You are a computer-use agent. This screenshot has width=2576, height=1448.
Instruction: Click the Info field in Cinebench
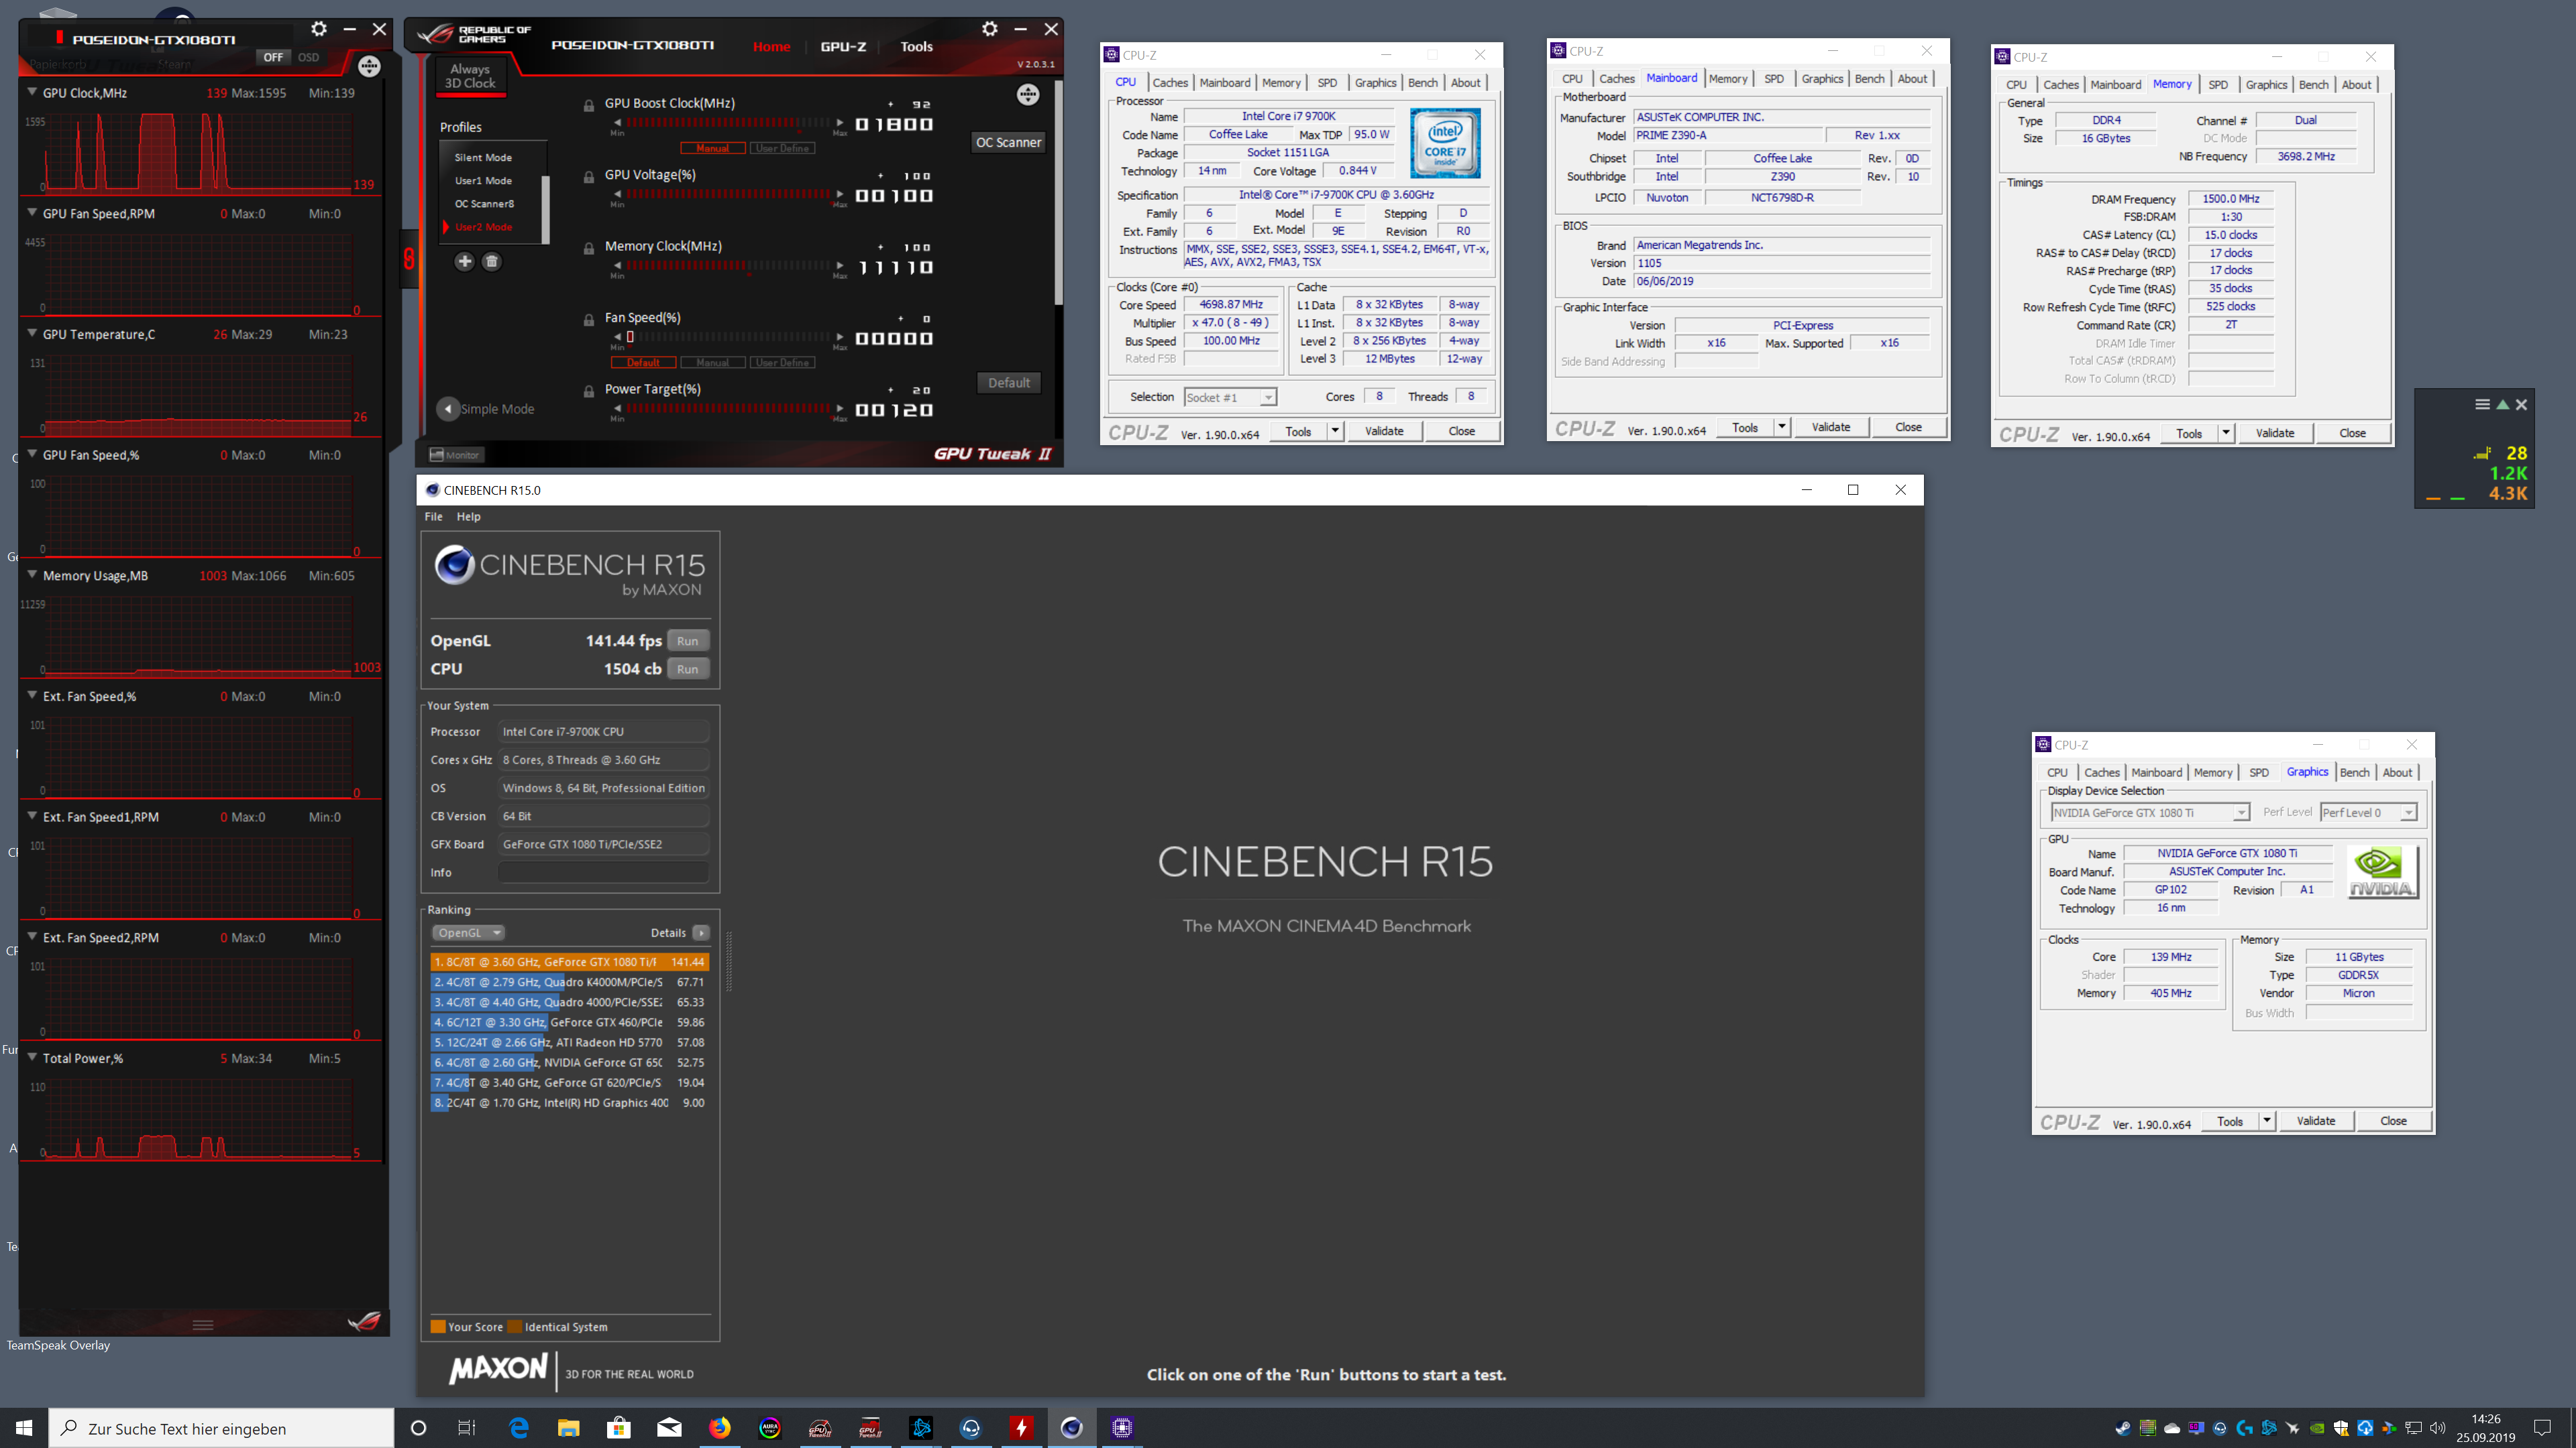coord(603,872)
